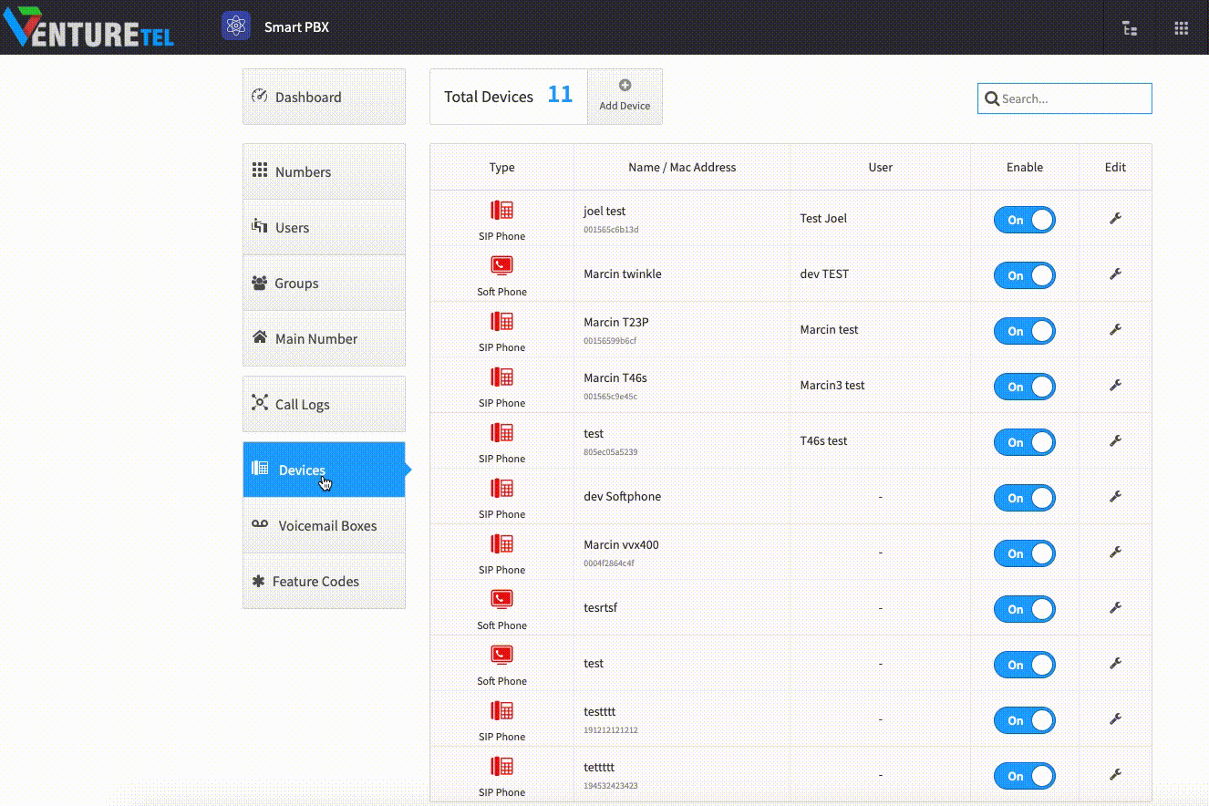Disable the joel test device toggle

pyautogui.click(x=1024, y=220)
